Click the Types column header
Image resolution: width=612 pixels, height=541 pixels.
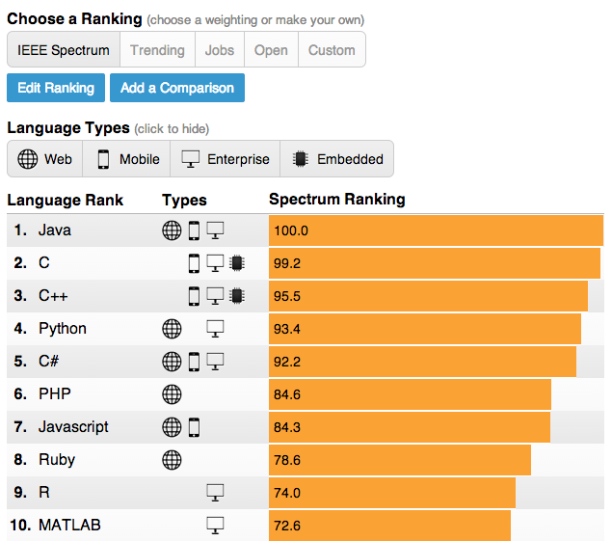(184, 201)
